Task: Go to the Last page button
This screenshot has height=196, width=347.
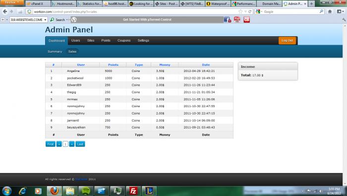Action: (80, 144)
